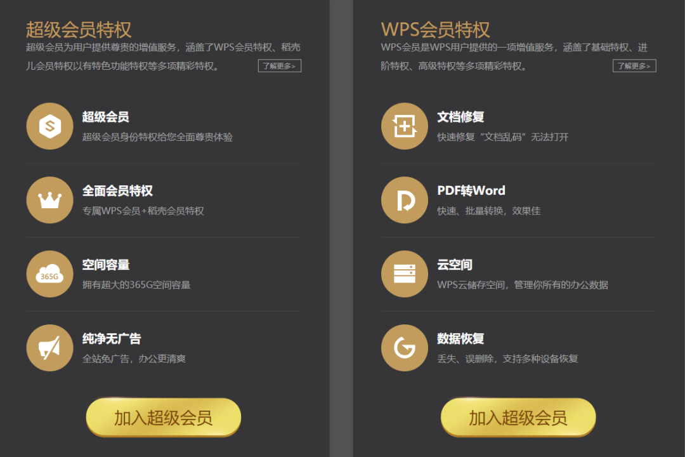The height and width of the screenshot is (457, 685).
Task: Click the no-ads megaphone icon
Action: point(50,348)
